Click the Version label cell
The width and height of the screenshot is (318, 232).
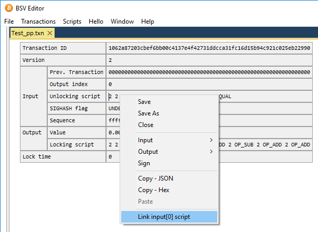(x=63, y=60)
